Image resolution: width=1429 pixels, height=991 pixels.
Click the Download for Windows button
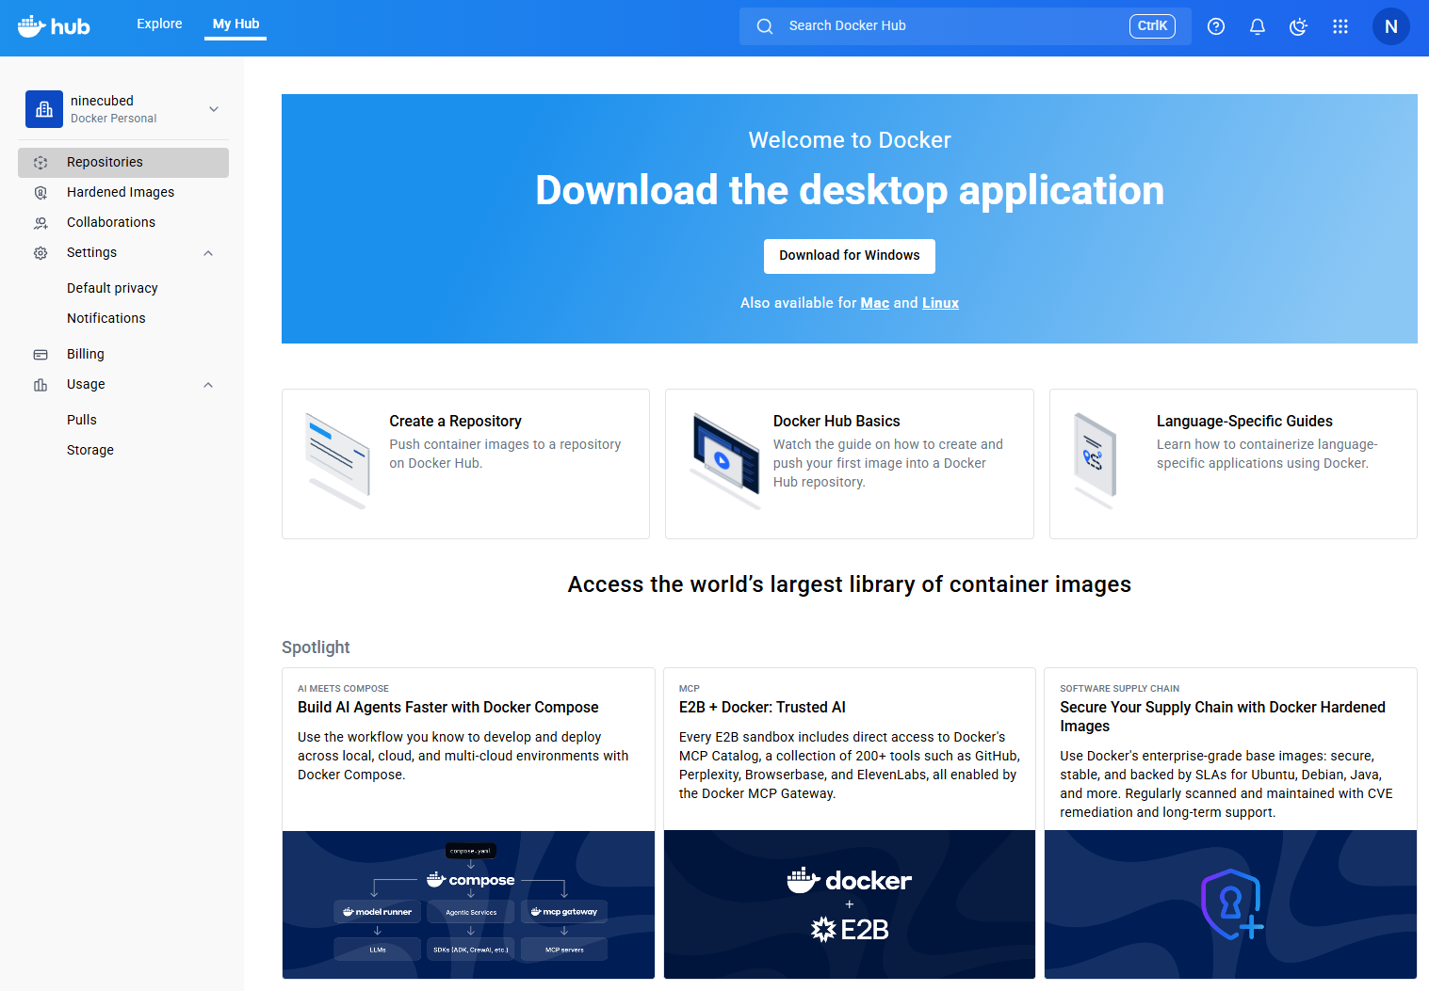pos(849,256)
